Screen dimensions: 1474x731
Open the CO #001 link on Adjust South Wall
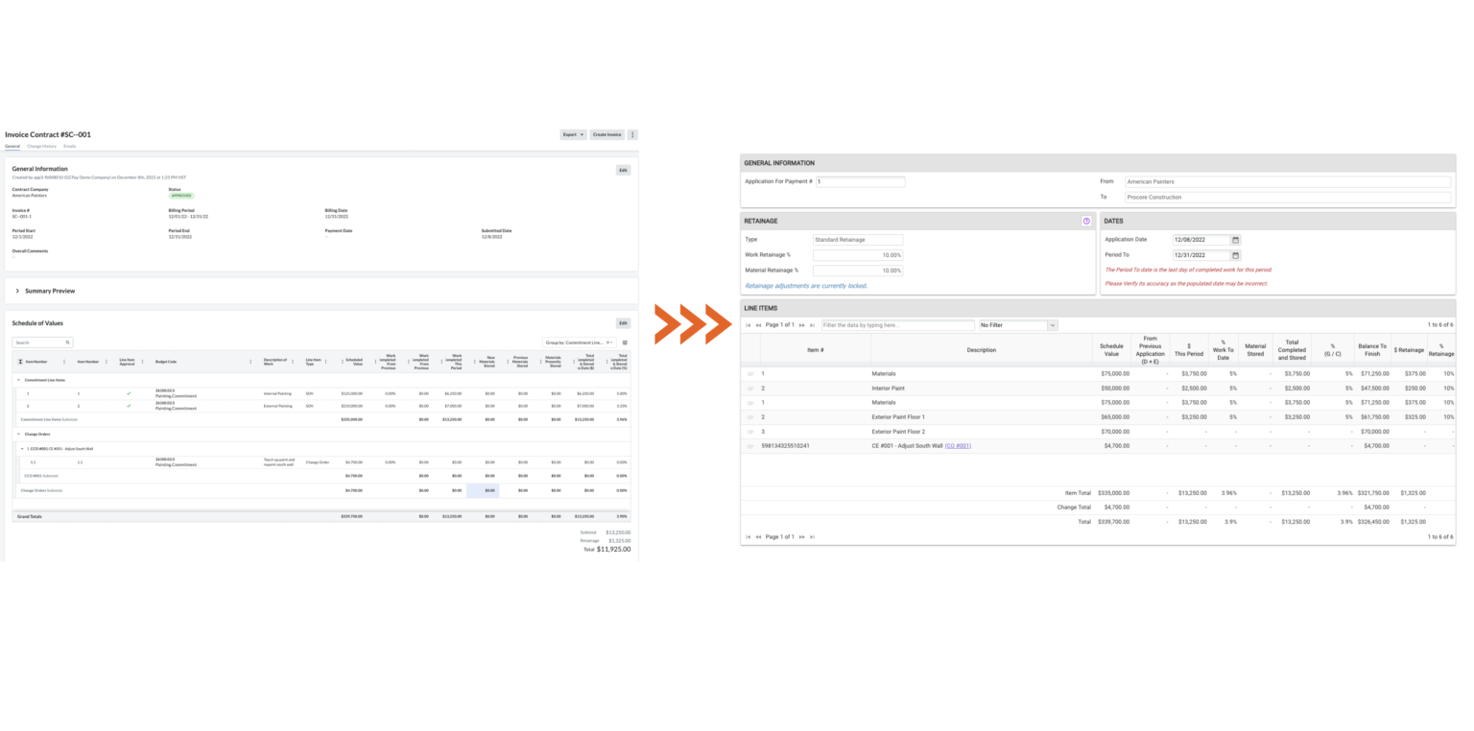956,445
